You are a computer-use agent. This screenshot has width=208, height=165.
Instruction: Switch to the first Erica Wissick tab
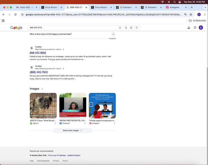coord(51,8)
